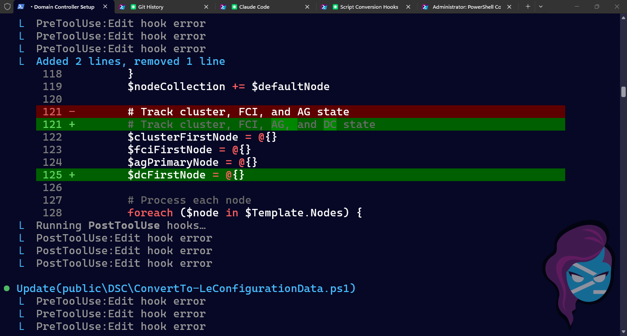The width and height of the screenshot is (627, 336).
Task: Click the Update(public\DSC\ConvertTo-LeConfigurationData.ps1) line
Action: click(x=186, y=289)
